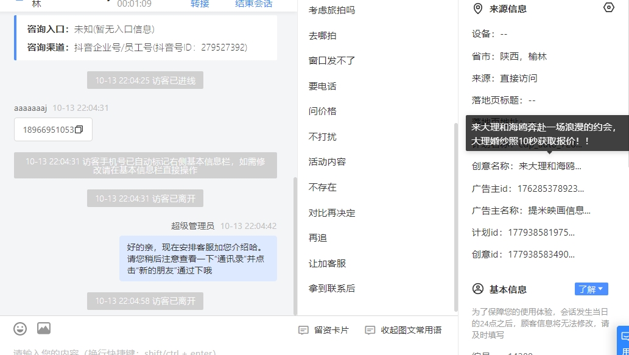Screen dimensions: 629x355
Task: Collapse quick phrases via 收起图文常用语
Action: pos(403,330)
